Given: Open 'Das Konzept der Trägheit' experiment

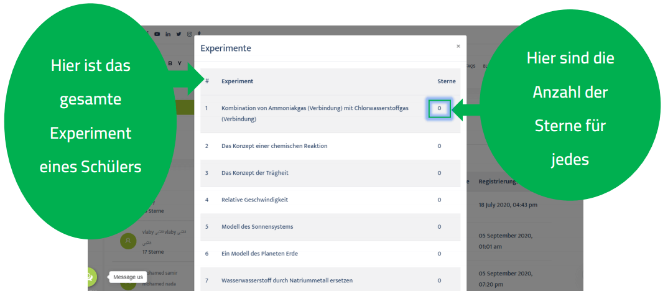Looking at the screenshot, I should click(255, 173).
